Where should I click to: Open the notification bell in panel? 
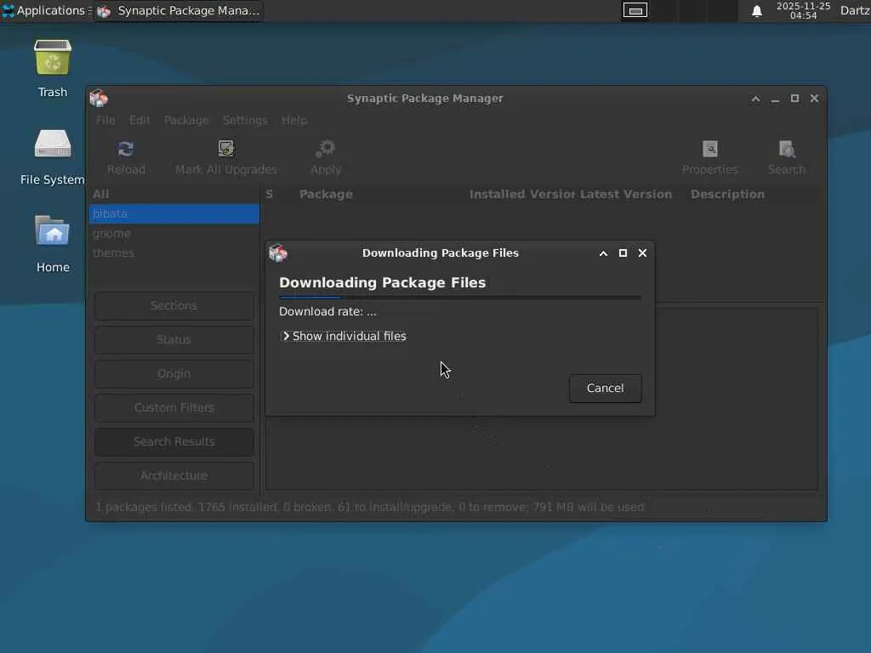point(756,11)
